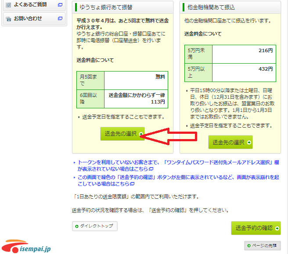Click the 216円 fee cell
299x254 pixels.
coord(244,54)
